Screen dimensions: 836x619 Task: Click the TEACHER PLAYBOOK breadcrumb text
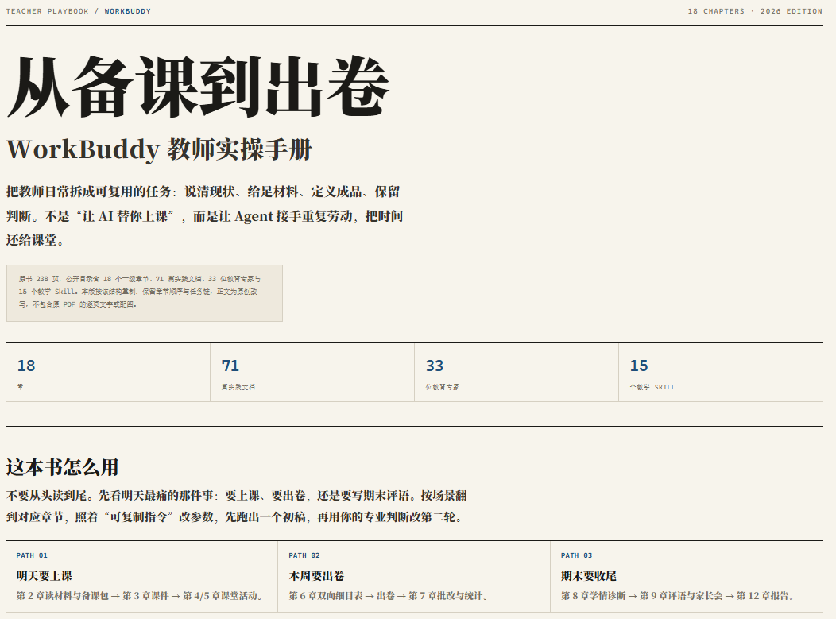48,11
